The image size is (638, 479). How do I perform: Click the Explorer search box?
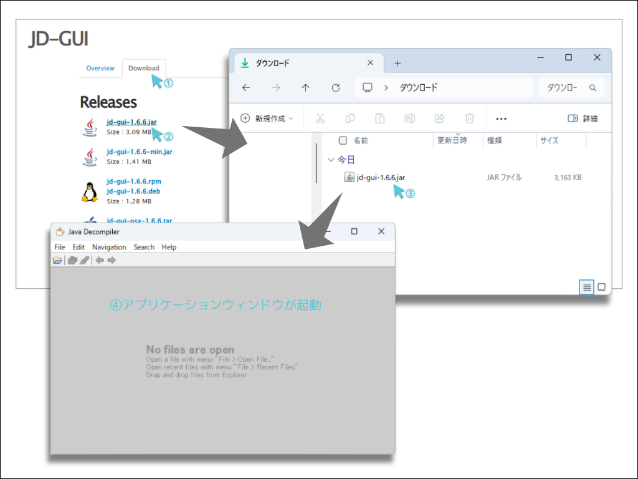(570, 88)
